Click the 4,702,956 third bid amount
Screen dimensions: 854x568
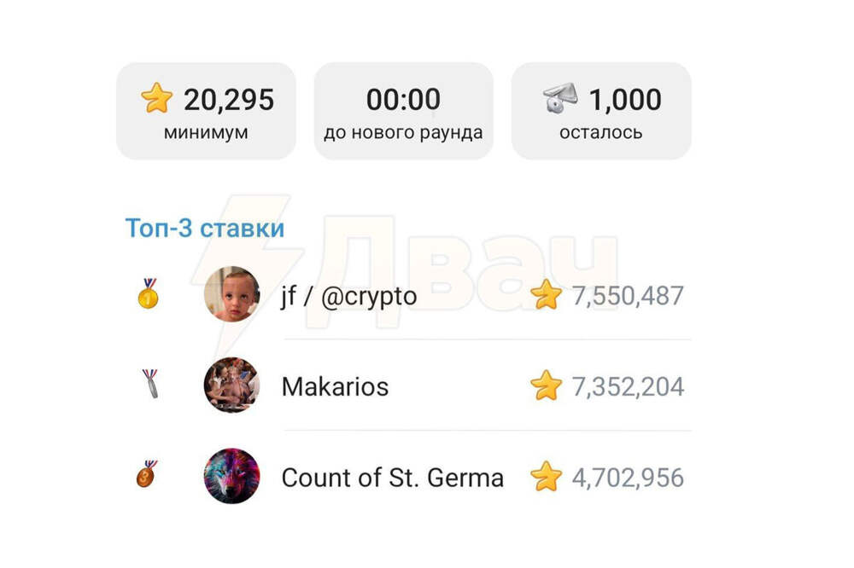(629, 477)
